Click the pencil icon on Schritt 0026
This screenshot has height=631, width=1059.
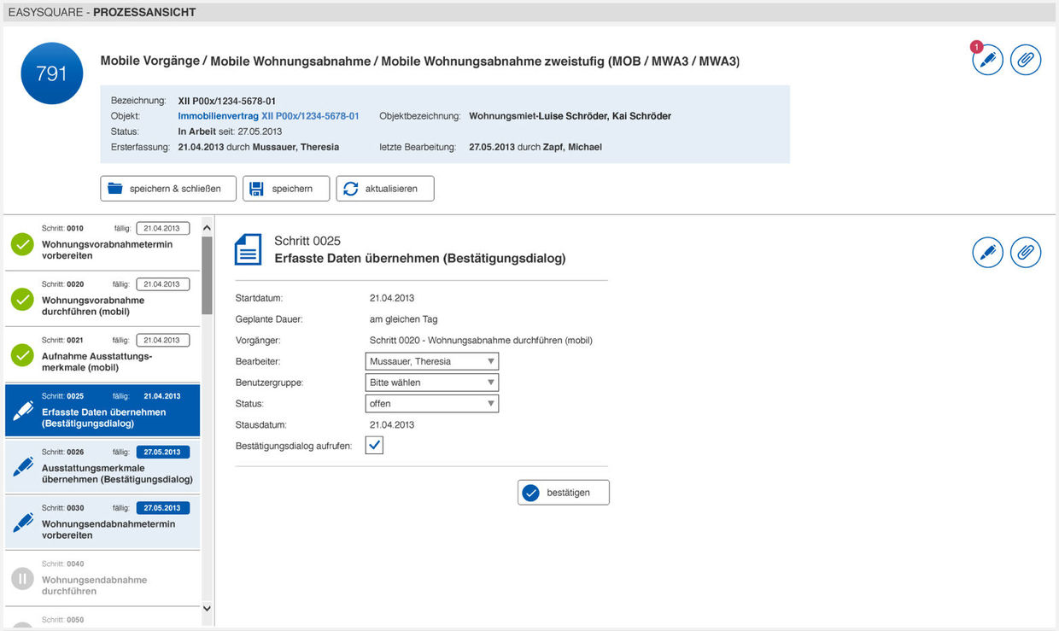23,467
